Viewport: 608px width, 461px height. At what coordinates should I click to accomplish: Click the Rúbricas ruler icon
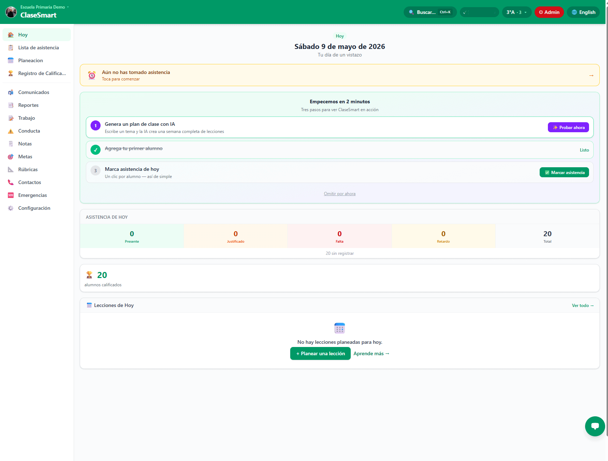tap(11, 169)
